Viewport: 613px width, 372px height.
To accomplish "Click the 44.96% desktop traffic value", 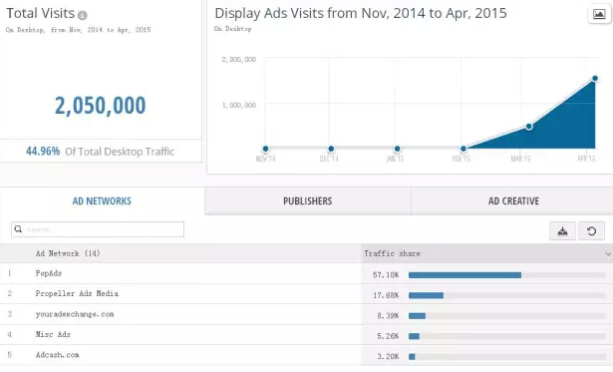I will pos(43,152).
